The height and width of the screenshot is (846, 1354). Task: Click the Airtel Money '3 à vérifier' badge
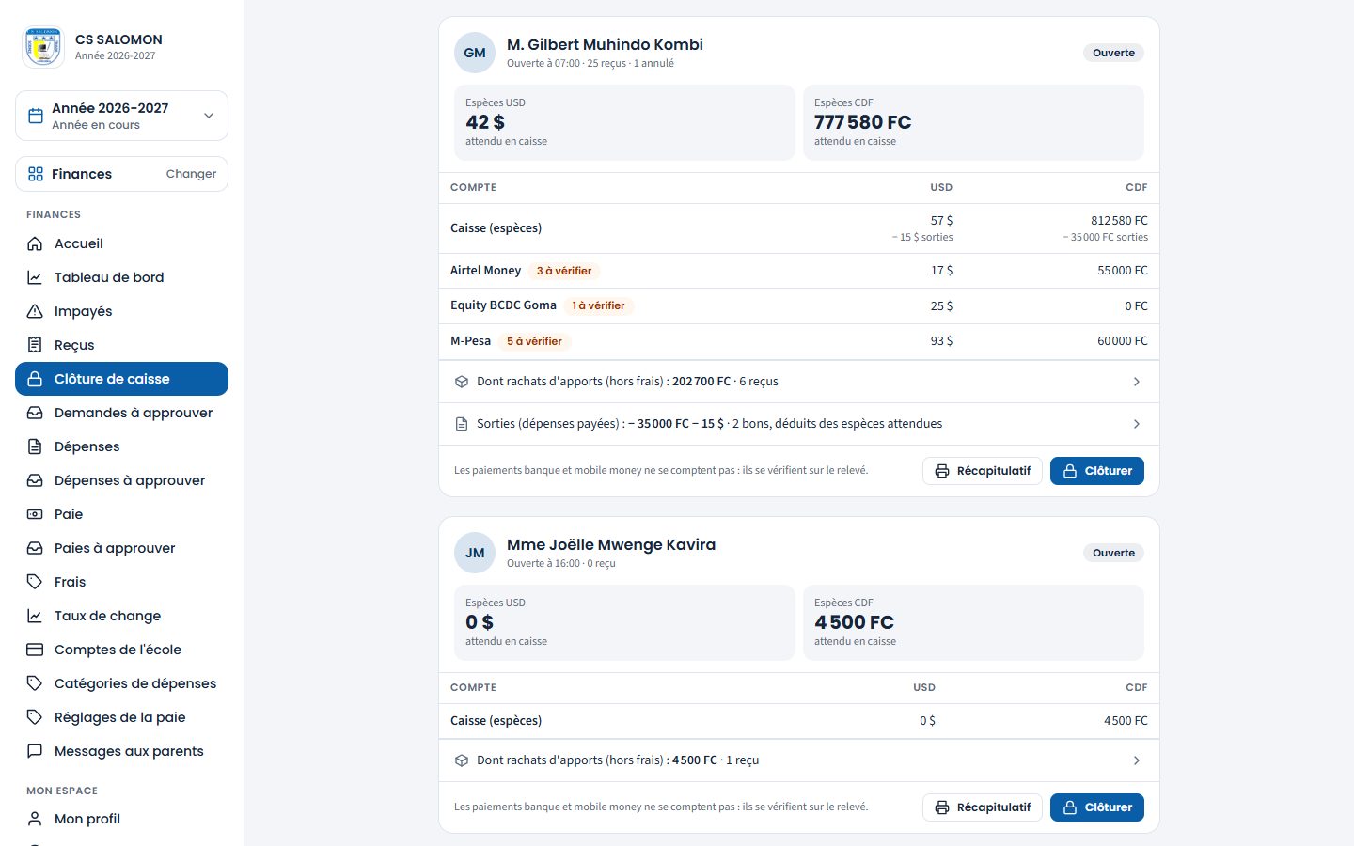pos(564,271)
